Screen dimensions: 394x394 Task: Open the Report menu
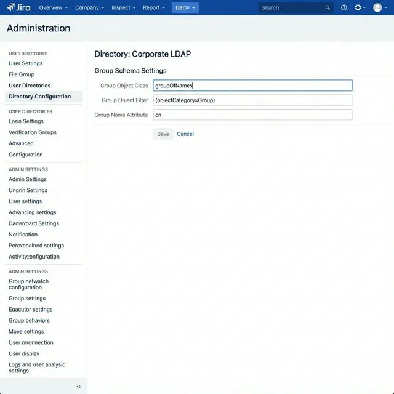154,8
